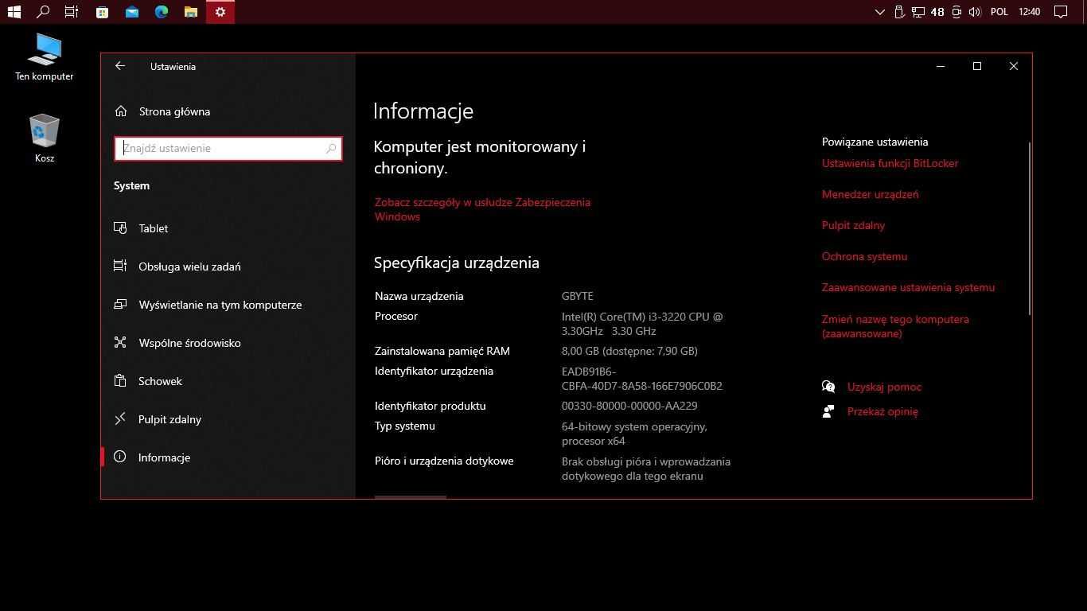Click the help icon beside Uzyskaj pomoc

828,387
